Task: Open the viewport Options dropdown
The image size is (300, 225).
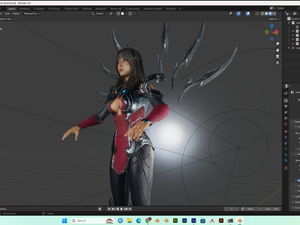Action: tap(274, 19)
